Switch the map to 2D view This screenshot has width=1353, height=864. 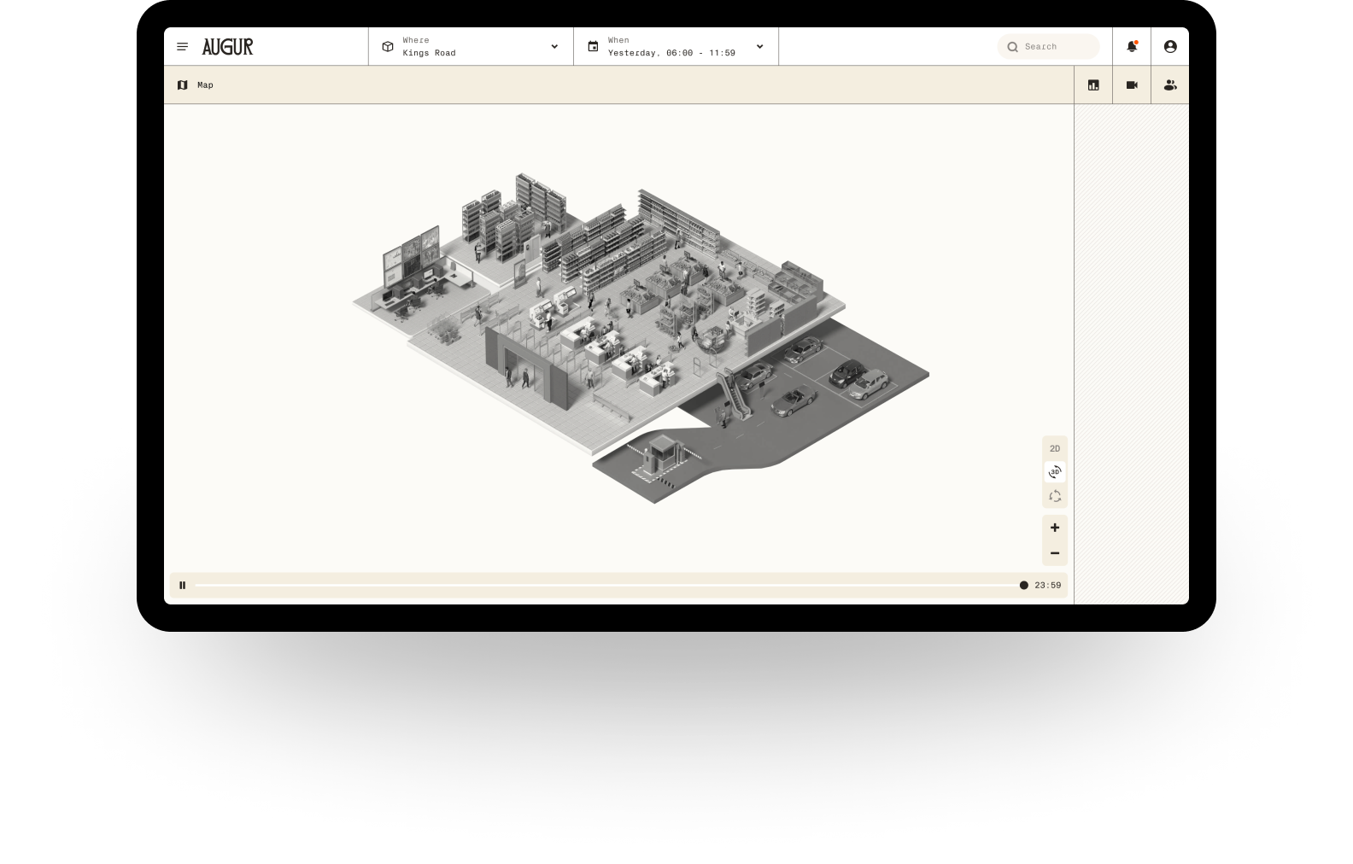coord(1055,448)
